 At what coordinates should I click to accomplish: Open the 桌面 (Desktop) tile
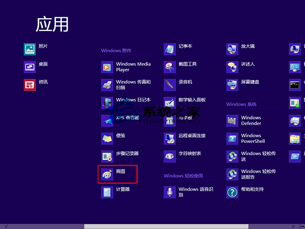pos(30,67)
